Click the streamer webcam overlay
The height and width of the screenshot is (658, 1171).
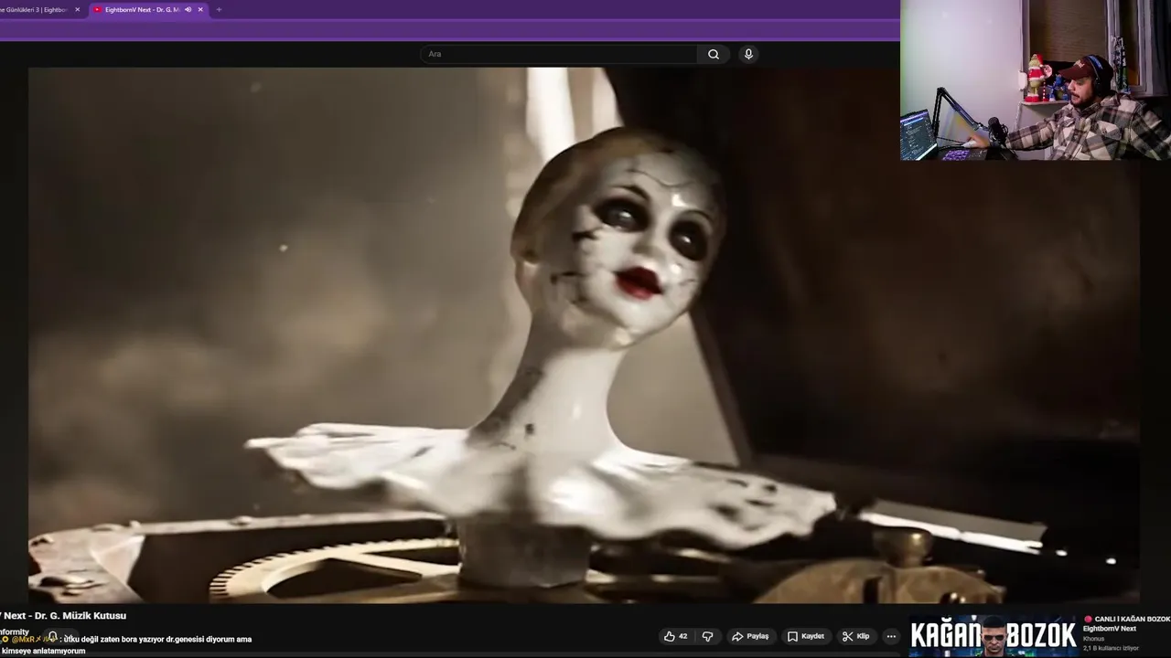[x=1036, y=80]
